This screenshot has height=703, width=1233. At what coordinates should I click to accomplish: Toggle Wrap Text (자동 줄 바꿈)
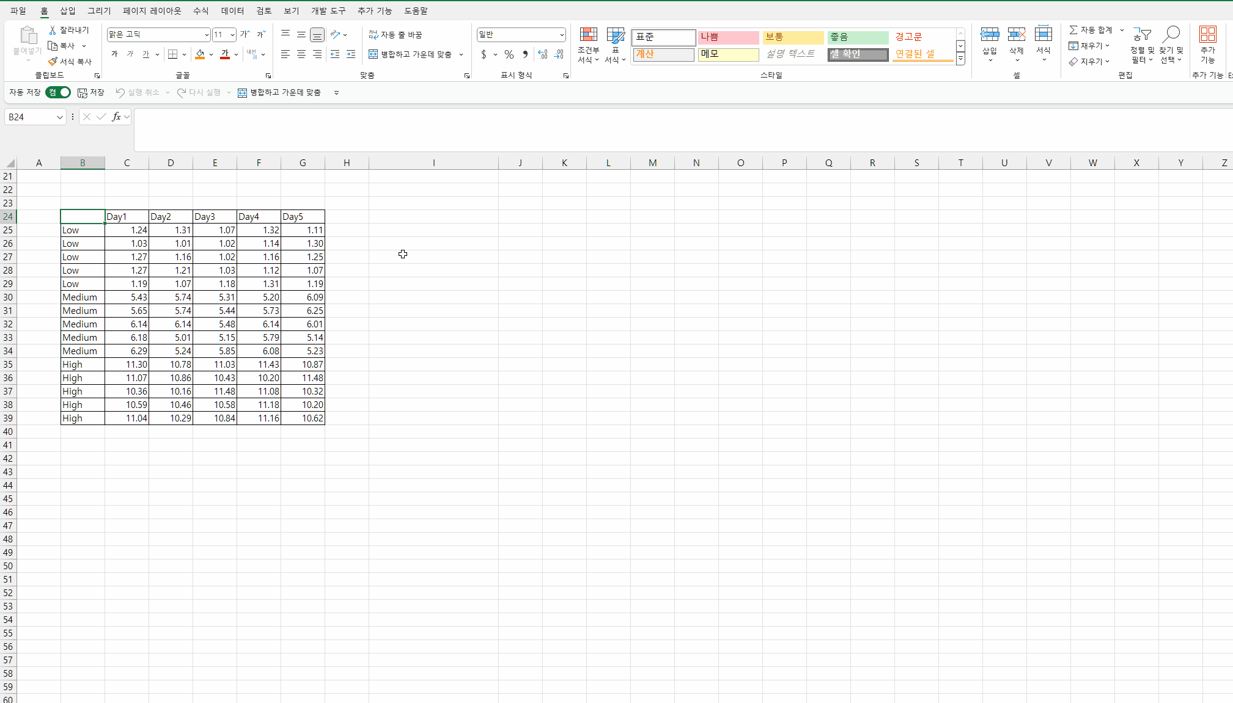pyautogui.click(x=396, y=35)
